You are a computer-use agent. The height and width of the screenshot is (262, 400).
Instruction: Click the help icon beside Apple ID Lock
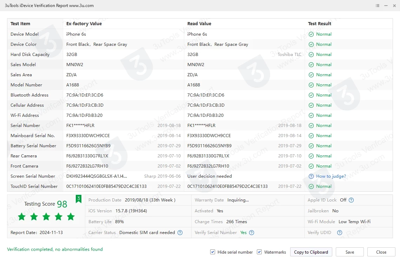(x=351, y=200)
